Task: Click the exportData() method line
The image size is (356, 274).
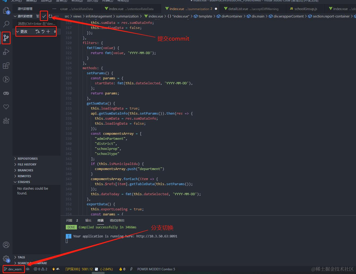Action: coord(101,204)
